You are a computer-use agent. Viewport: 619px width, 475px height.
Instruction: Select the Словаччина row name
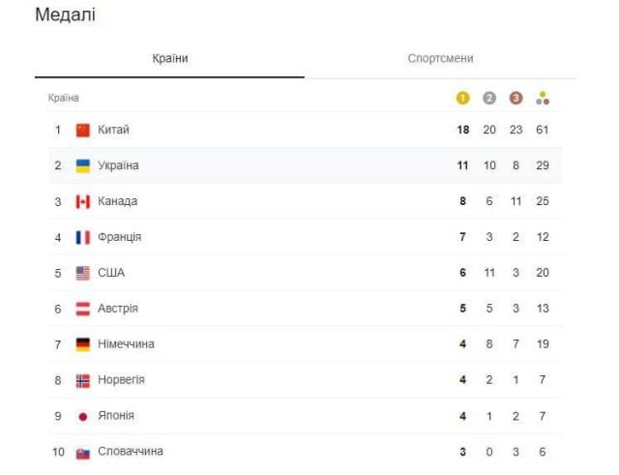point(131,452)
